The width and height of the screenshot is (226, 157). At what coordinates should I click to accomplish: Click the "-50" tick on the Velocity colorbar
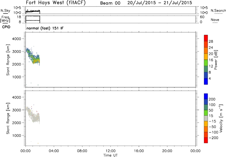(x=212, y=127)
